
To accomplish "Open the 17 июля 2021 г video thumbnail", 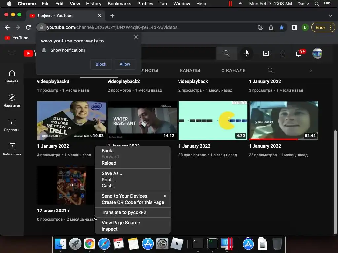I will pyautogui.click(x=65, y=185).
